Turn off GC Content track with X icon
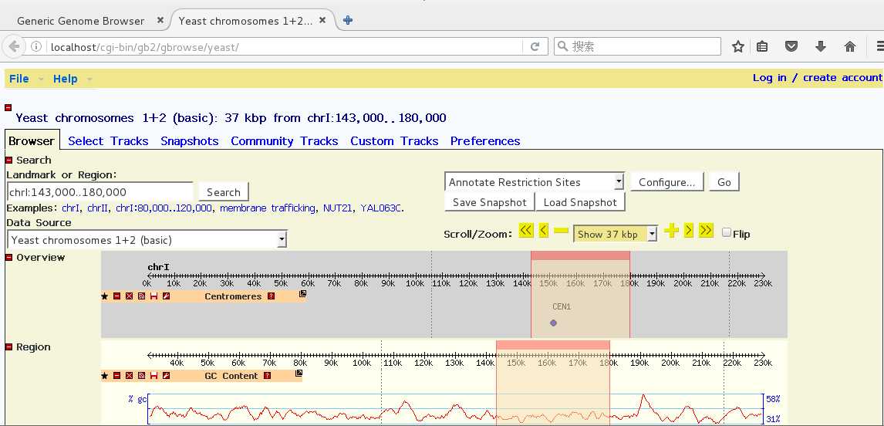The width and height of the screenshot is (884, 426). point(129,376)
